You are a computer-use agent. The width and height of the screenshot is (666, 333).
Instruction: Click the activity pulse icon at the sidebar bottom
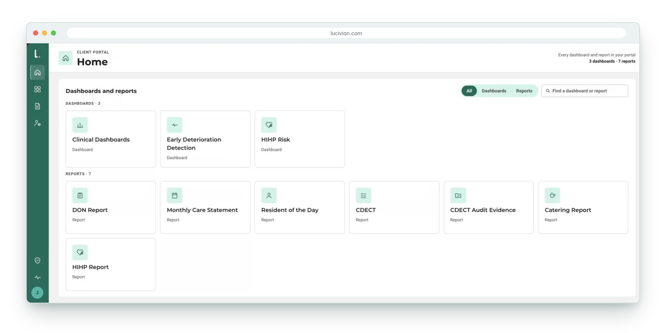pos(37,277)
